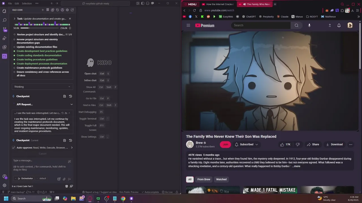Viewport: 362px width, 203px height.
Task: Expand the Thinking section dropdown
Action: coord(42,87)
